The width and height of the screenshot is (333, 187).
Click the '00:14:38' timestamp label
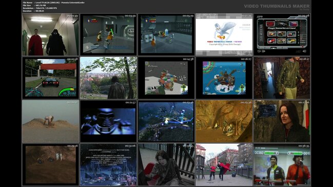[188, 59]
